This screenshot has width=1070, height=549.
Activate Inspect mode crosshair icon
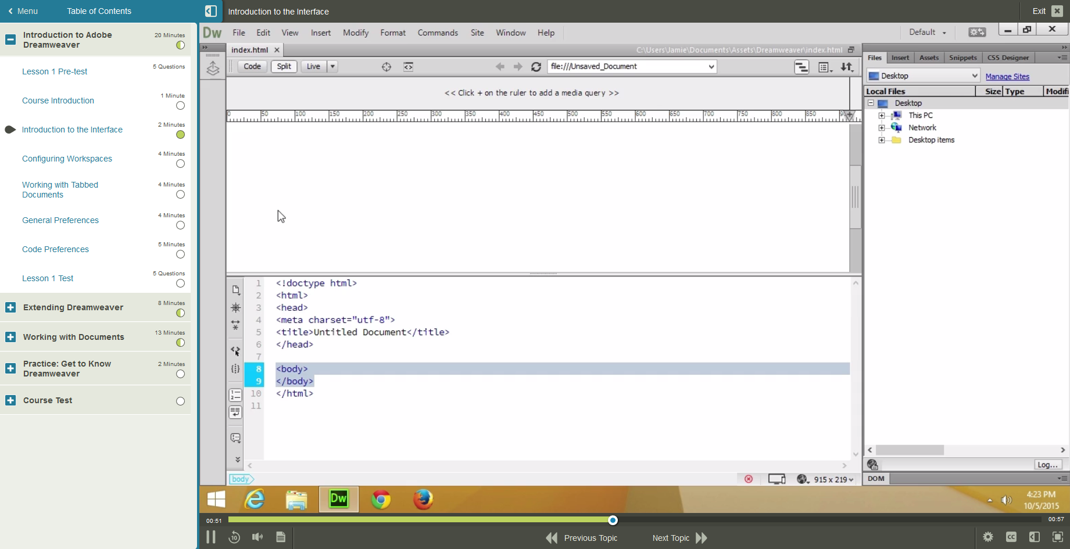coord(386,67)
